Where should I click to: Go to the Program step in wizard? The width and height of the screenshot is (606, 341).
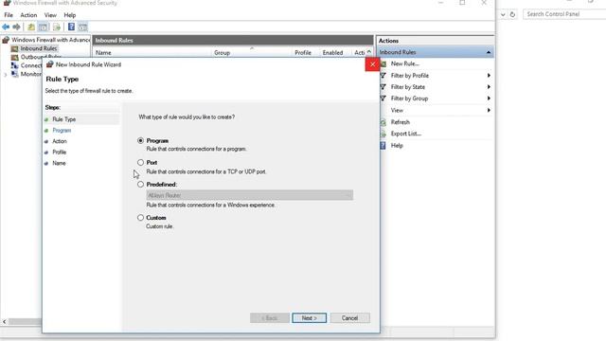62,131
